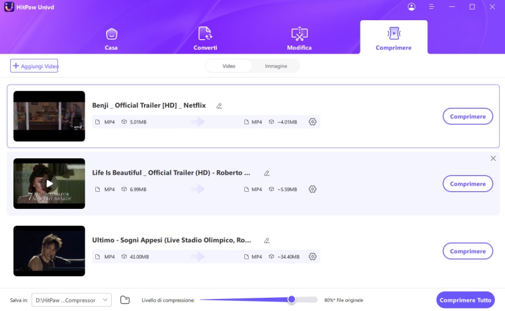
Task: Click the 43.00MB source size value
Action: click(x=140, y=257)
